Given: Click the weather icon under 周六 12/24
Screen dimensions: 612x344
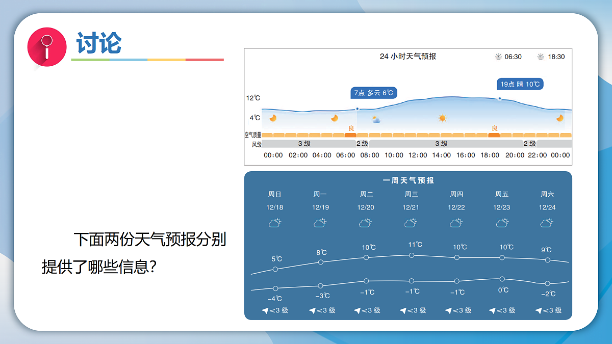Looking at the screenshot, I should click(x=547, y=223).
